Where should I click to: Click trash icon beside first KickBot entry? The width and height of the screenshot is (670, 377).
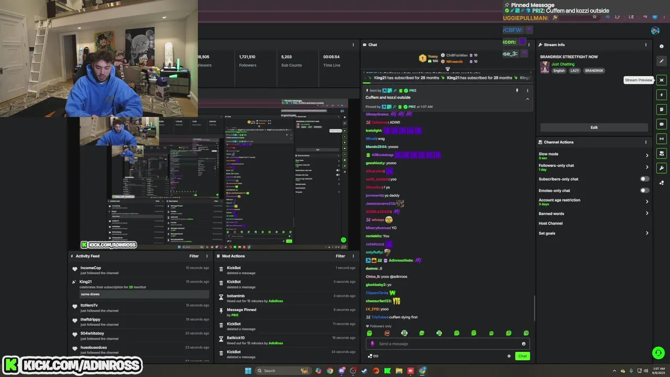pos(221,268)
